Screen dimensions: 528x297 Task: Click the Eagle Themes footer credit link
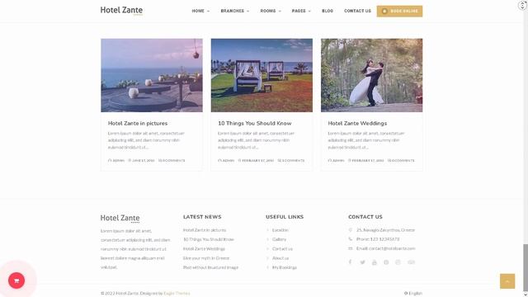click(177, 294)
